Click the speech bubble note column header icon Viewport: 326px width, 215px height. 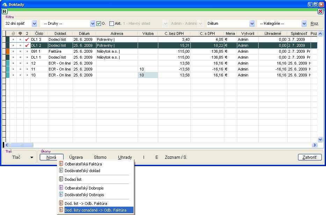pos(20,34)
